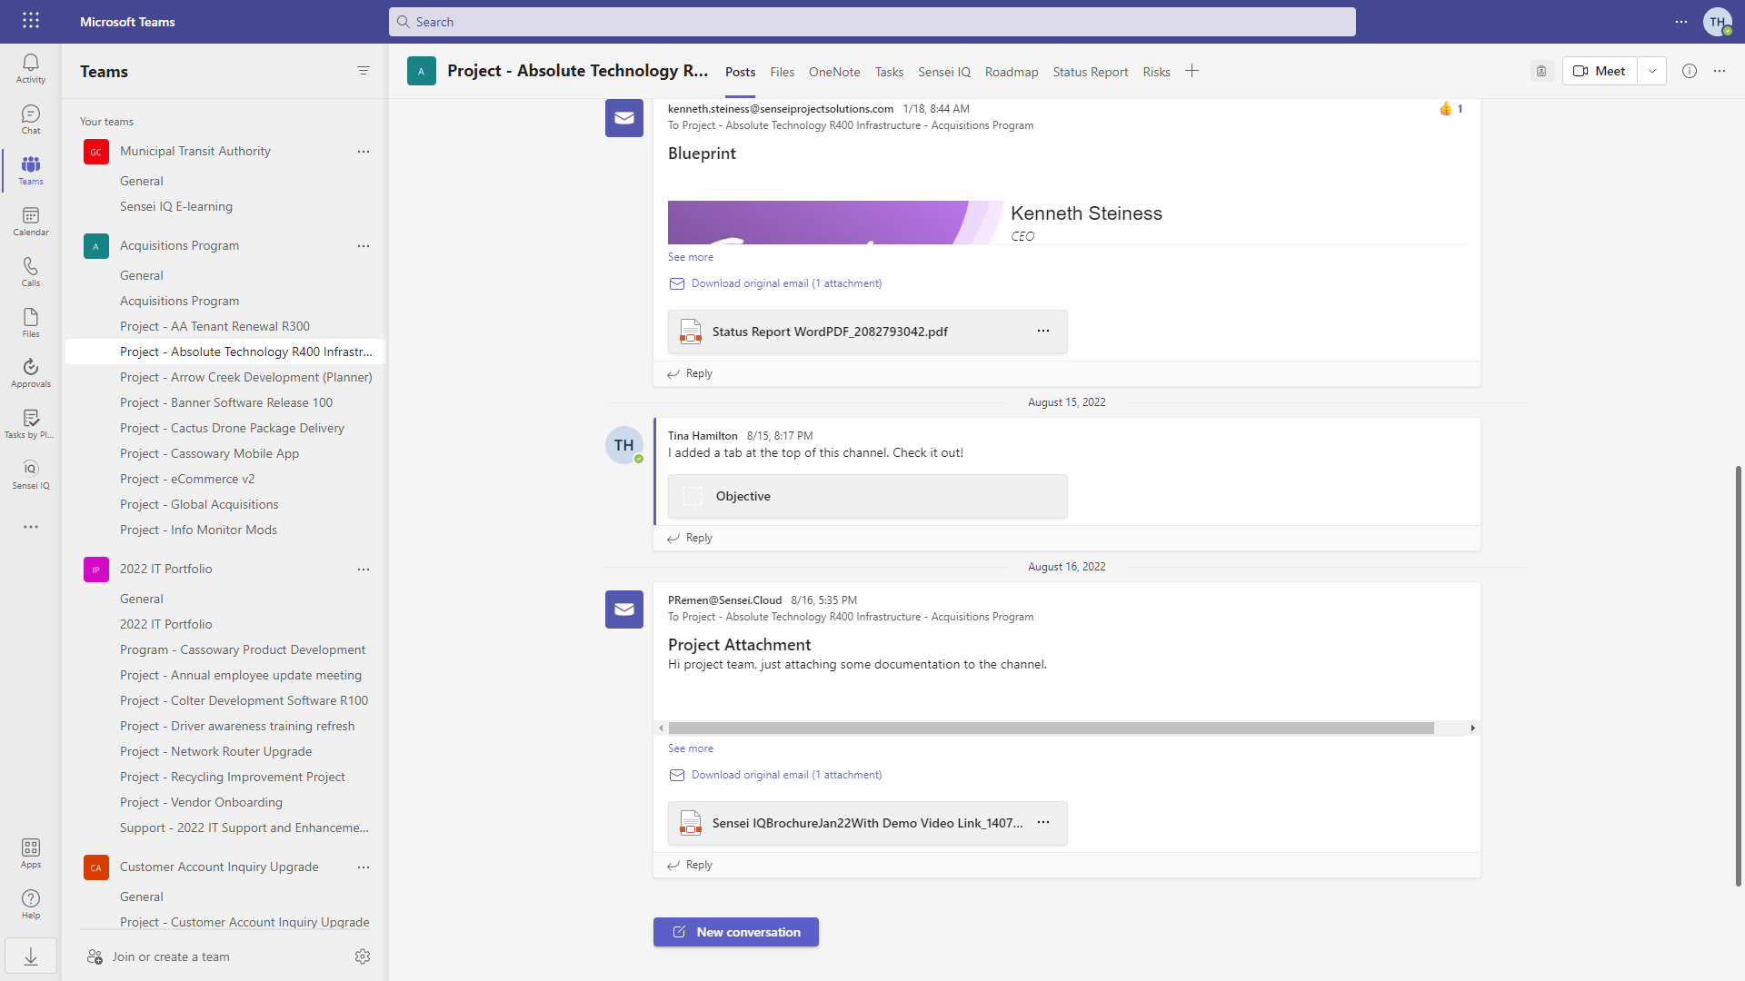Click the horizontal email scrollbar thumb
The width and height of the screenshot is (1745, 981).
pyautogui.click(x=1052, y=728)
